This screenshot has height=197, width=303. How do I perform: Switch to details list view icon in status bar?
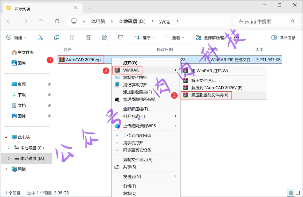[x=290, y=193]
